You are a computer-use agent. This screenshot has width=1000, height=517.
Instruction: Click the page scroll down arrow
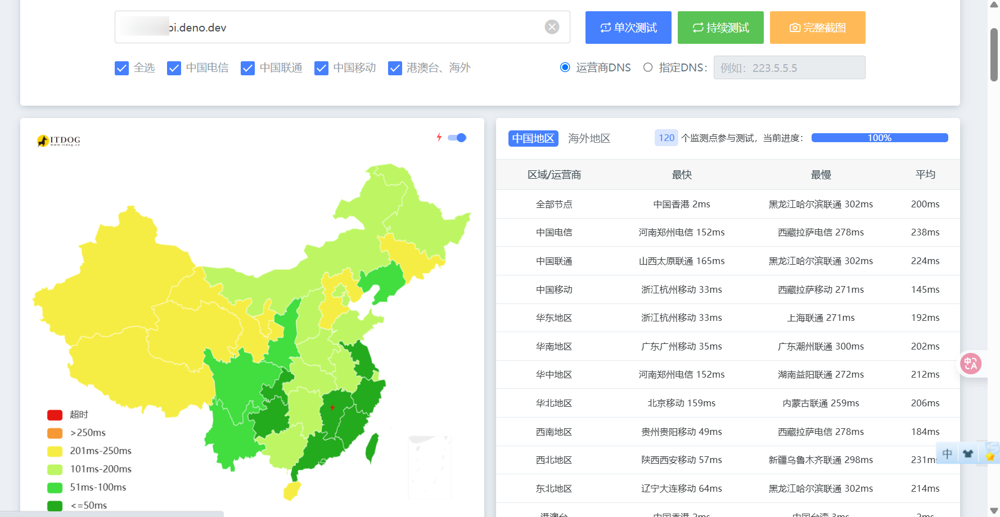[994, 511]
